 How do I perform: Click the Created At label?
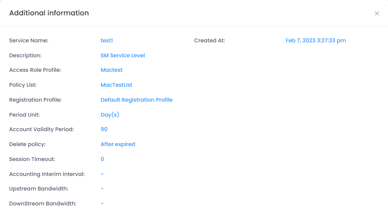(x=210, y=41)
